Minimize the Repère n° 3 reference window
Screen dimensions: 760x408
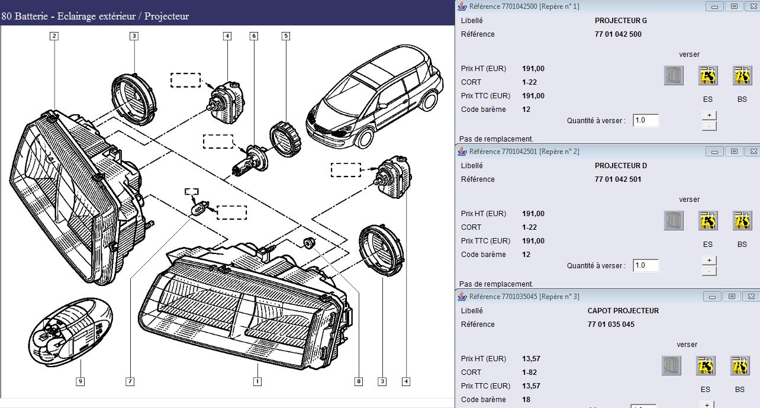tap(714, 296)
